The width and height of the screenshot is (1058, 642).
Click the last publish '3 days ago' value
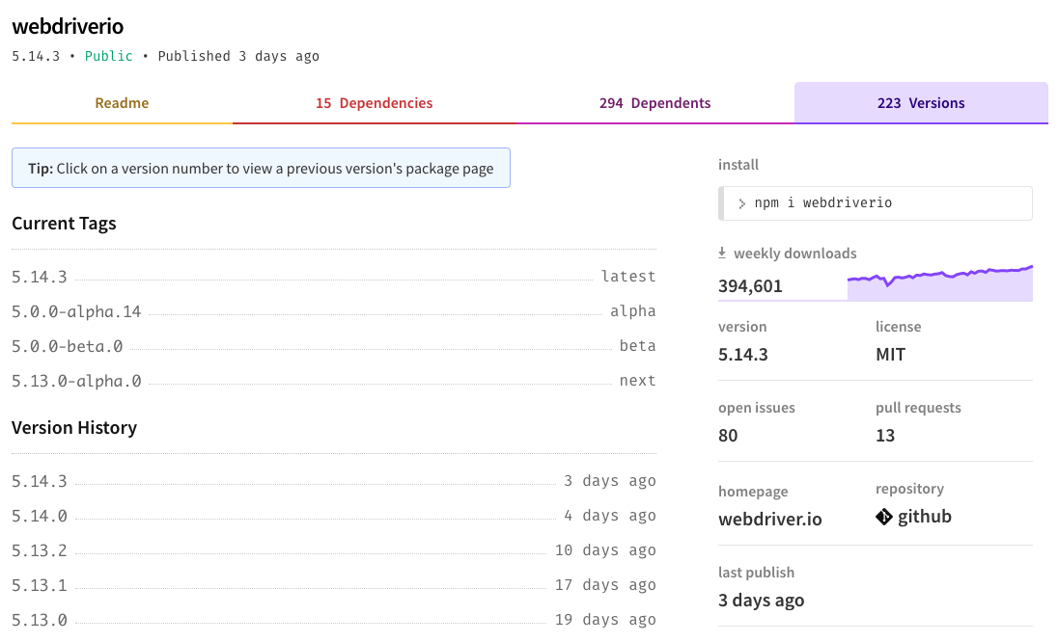[x=761, y=601]
